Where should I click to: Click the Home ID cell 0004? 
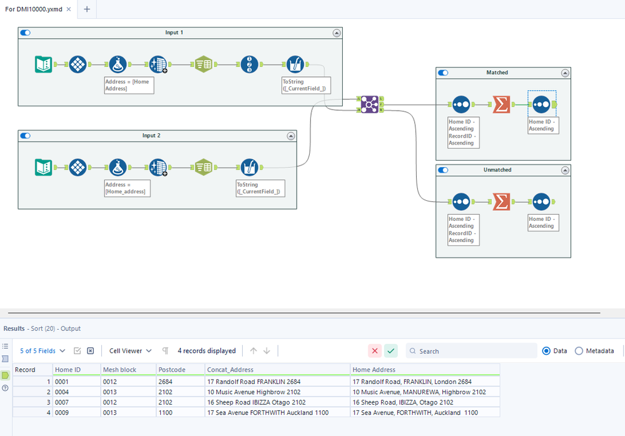76,392
